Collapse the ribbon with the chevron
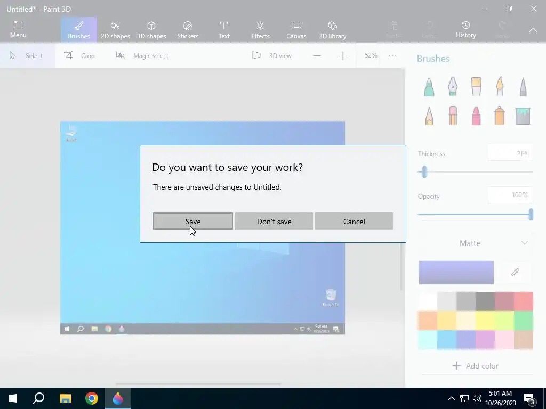This screenshot has height=409, width=546. pyautogui.click(x=533, y=30)
